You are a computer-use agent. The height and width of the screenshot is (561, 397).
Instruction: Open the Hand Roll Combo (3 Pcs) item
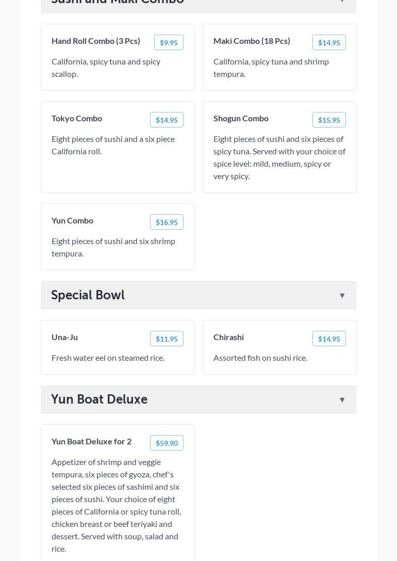click(96, 41)
